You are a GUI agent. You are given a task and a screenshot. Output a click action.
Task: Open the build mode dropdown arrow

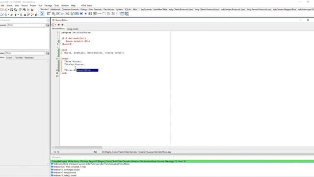coord(9,15)
